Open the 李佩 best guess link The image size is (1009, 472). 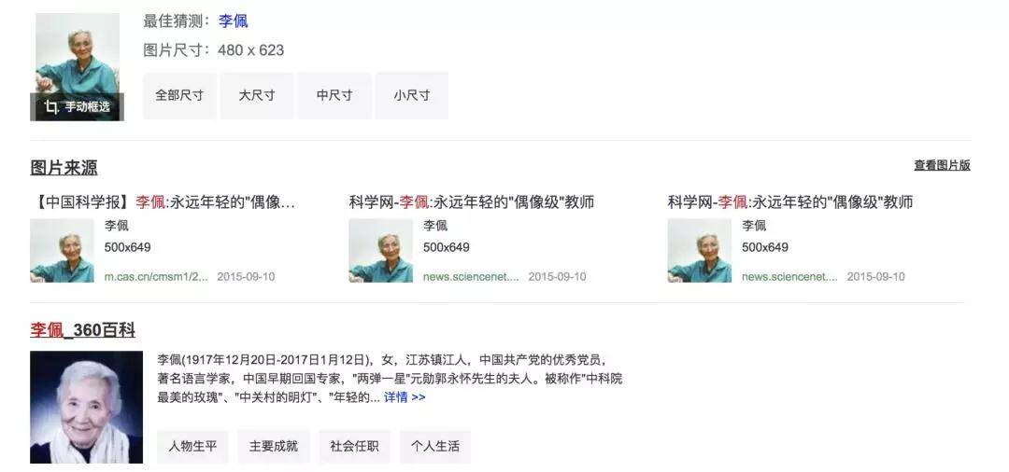click(233, 21)
